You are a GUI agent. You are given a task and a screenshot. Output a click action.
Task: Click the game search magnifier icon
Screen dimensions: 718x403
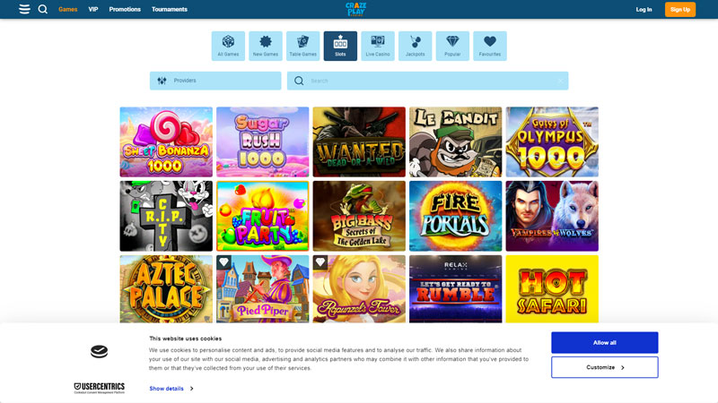click(299, 81)
